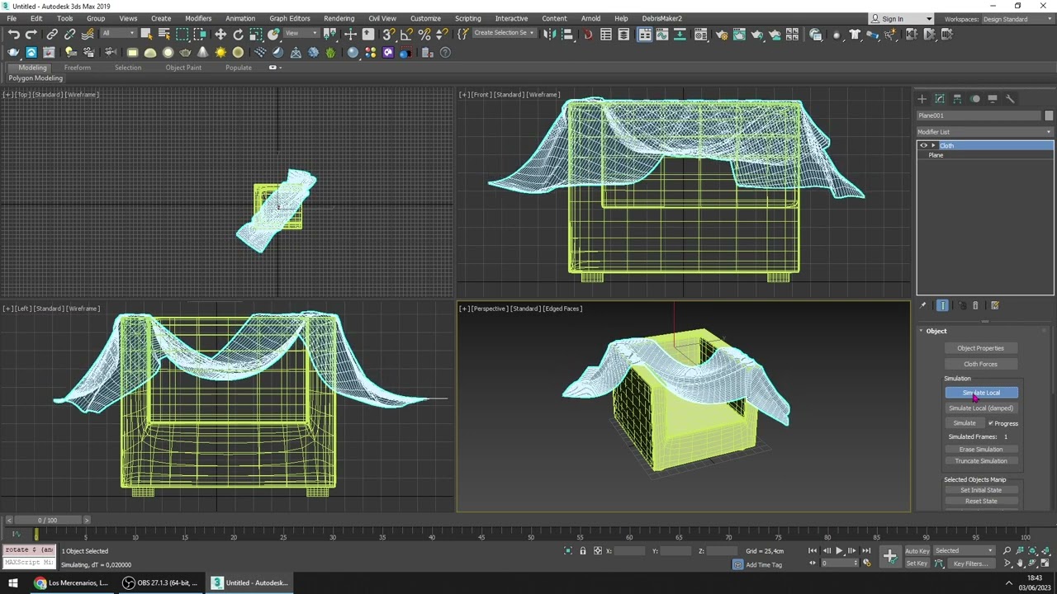The width and height of the screenshot is (1057, 594).
Task: Open the Modifiers menu
Action: click(198, 18)
